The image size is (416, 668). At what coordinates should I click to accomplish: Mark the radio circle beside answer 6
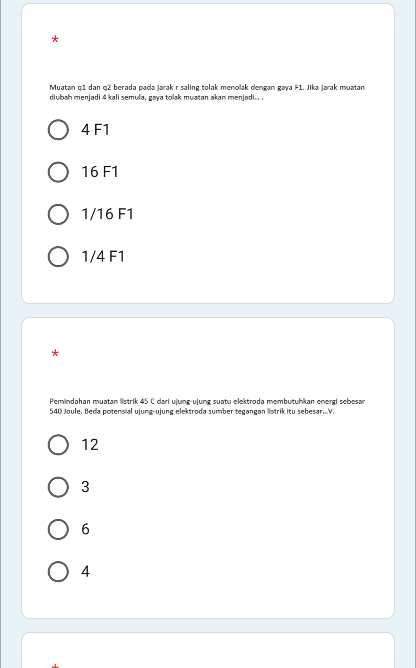(x=58, y=529)
